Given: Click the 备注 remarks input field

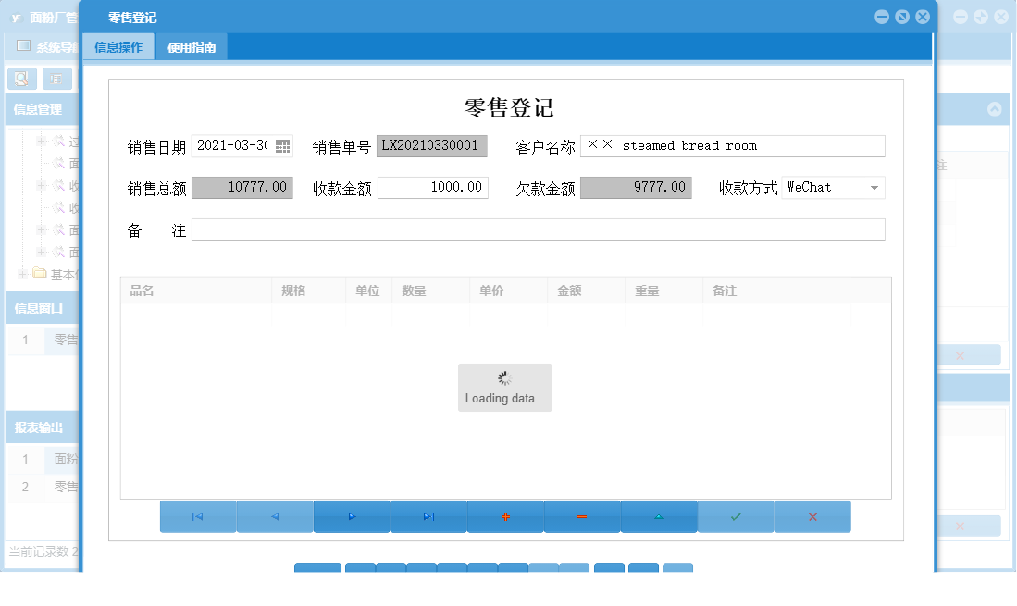Looking at the screenshot, I should coord(539,229).
